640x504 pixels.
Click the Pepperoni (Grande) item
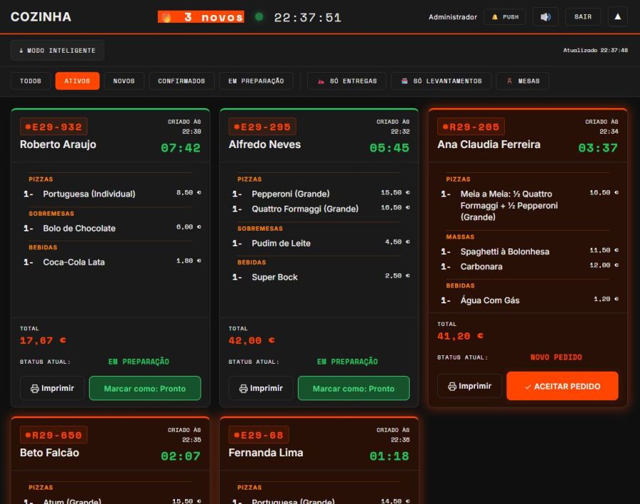click(291, 194)
